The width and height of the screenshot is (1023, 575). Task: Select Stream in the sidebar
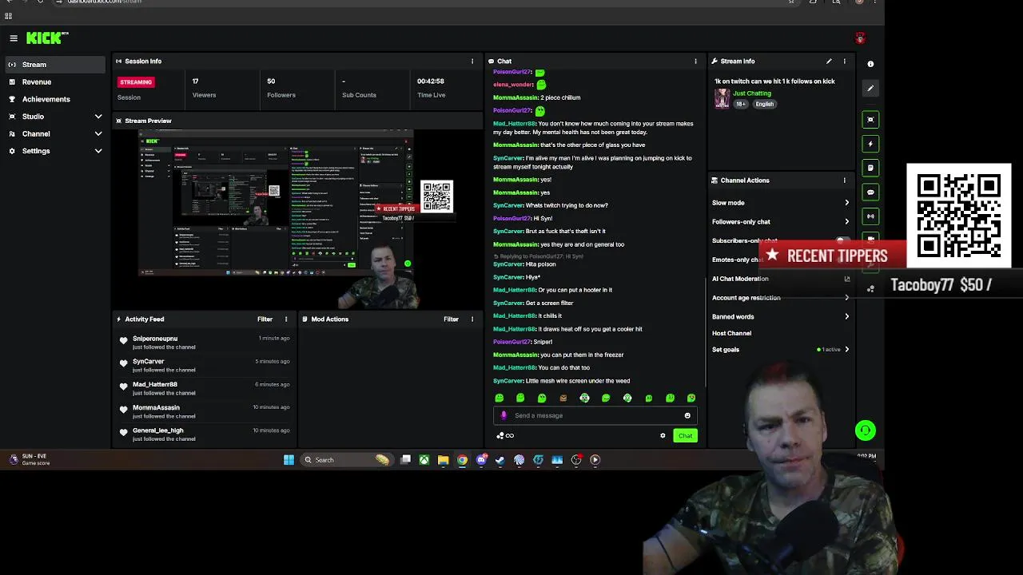[x=54, y=65]
